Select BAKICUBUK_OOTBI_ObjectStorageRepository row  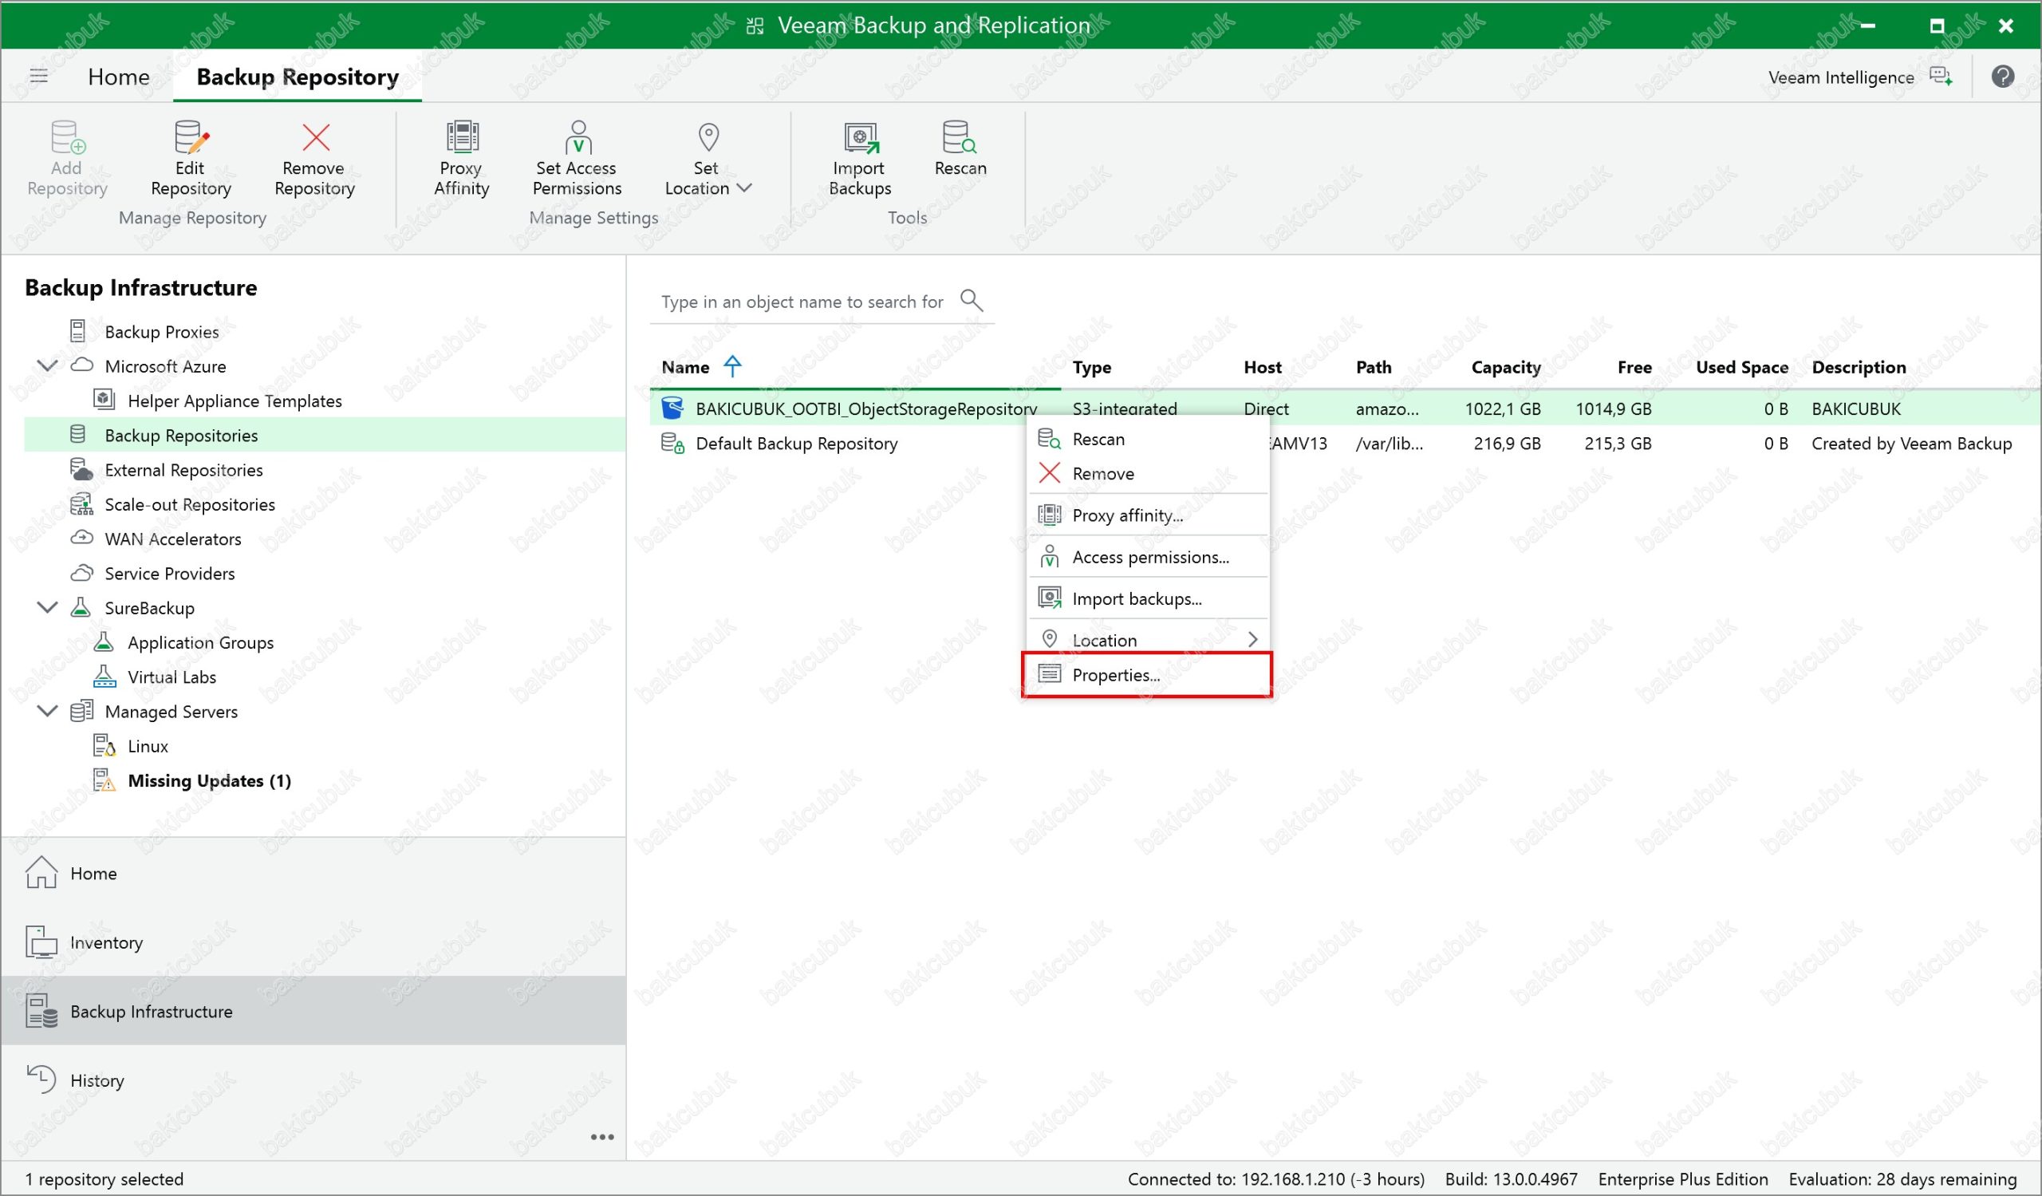point(1345,409)
